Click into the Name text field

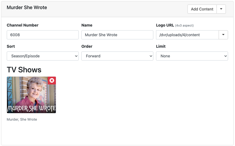[x=117, y=35]
